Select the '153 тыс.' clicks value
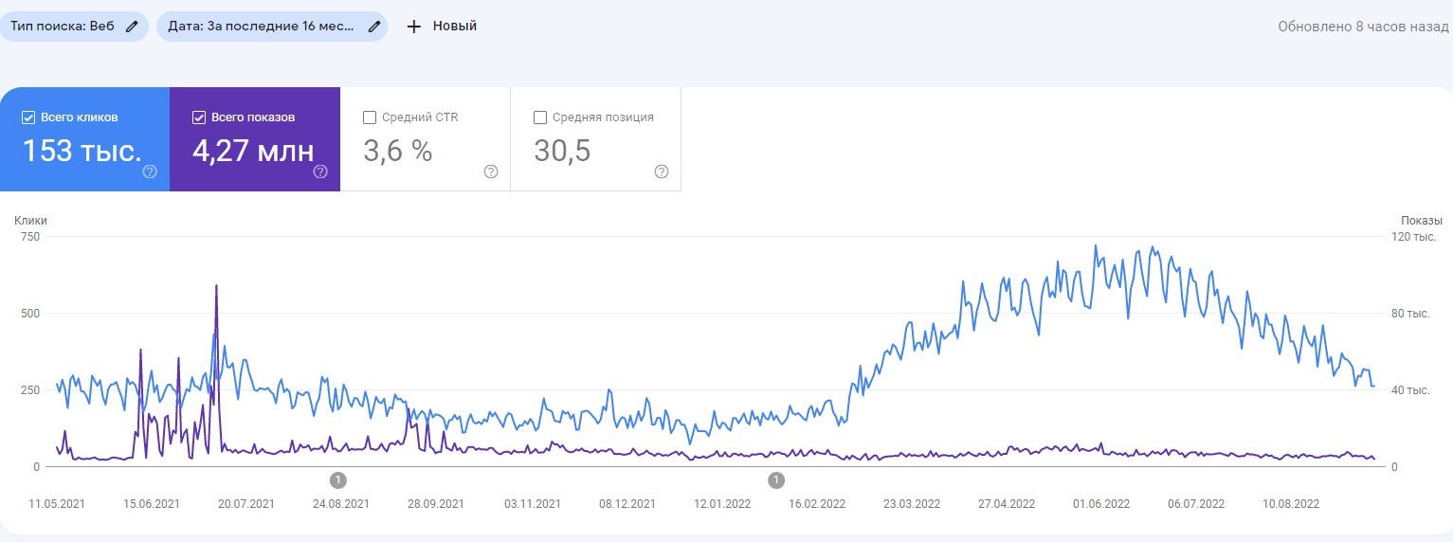This screenshot has width=1453, height=542. point(82,151)
